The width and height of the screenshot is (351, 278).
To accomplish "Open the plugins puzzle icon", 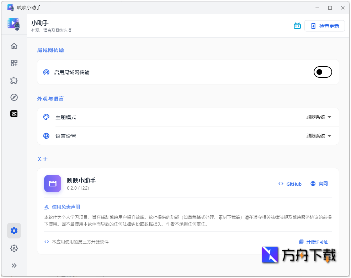I will click(x=14, y=80).
